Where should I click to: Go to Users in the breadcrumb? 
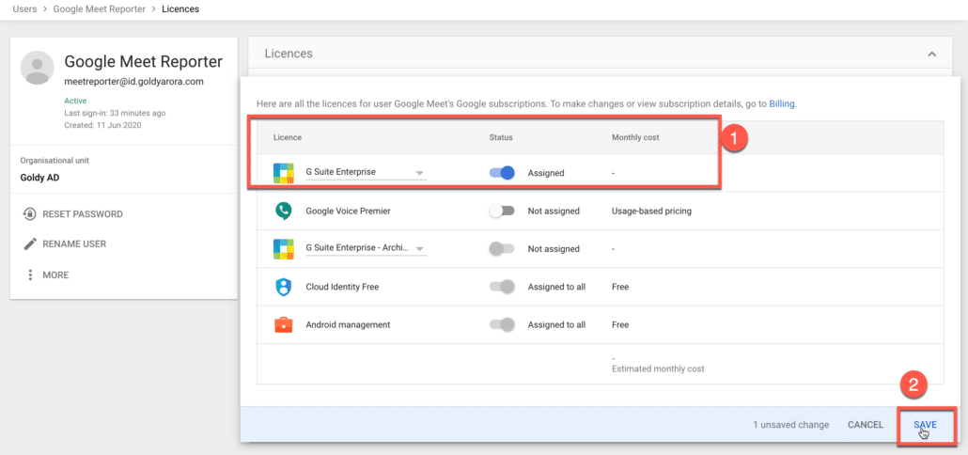coord(24,9)
